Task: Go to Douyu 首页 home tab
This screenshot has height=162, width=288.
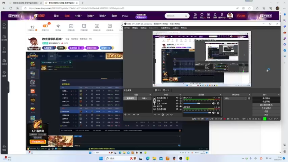Action: click(x=56, y=16)
